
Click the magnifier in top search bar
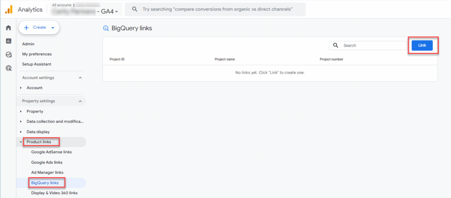click(x=134, y=9)
